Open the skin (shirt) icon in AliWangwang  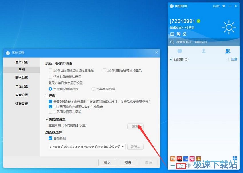224,6
